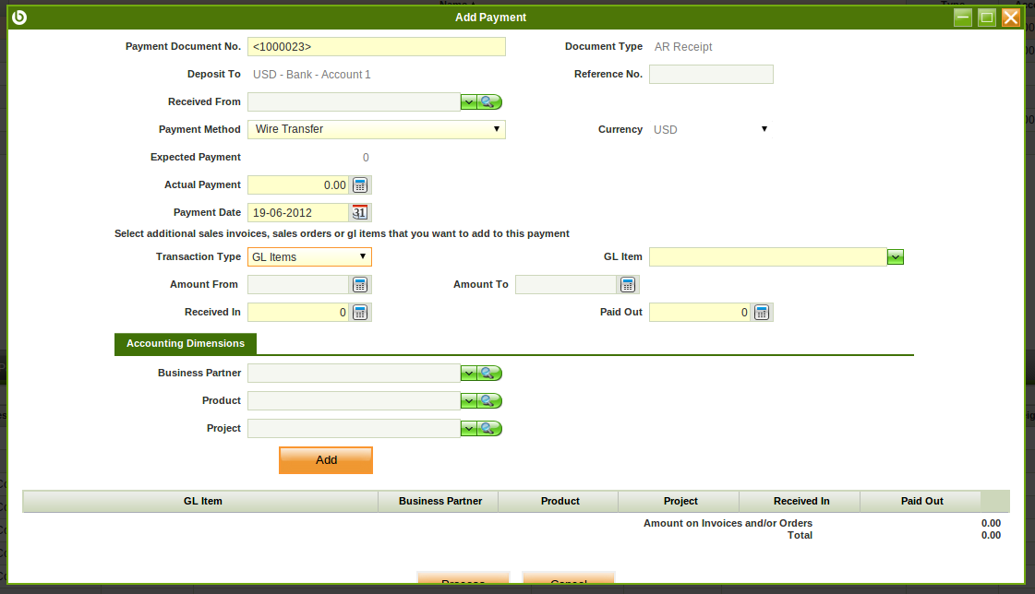The height and width of the screenshot is (594, 1035).
Task: Click into the Reference No. field
Action: click(711, 75)
